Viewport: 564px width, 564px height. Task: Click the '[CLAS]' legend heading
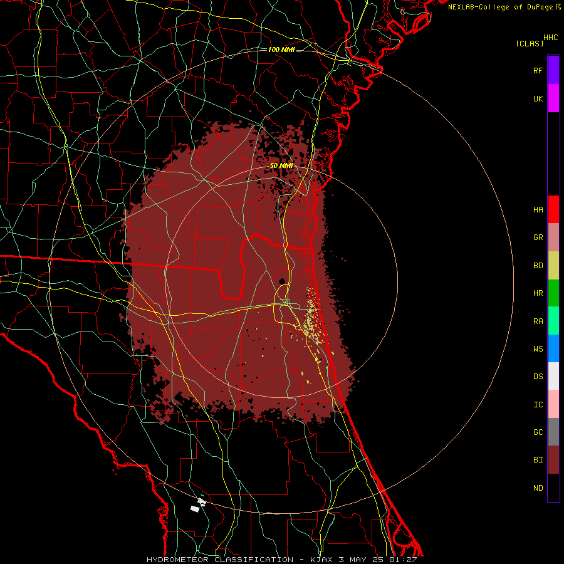[x=530, y=43]
